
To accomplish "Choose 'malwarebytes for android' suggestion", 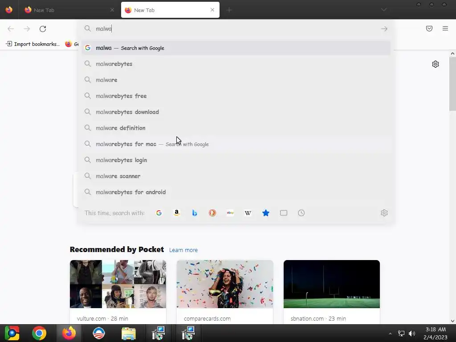I will pyautogui.click(x=236, y=192).
